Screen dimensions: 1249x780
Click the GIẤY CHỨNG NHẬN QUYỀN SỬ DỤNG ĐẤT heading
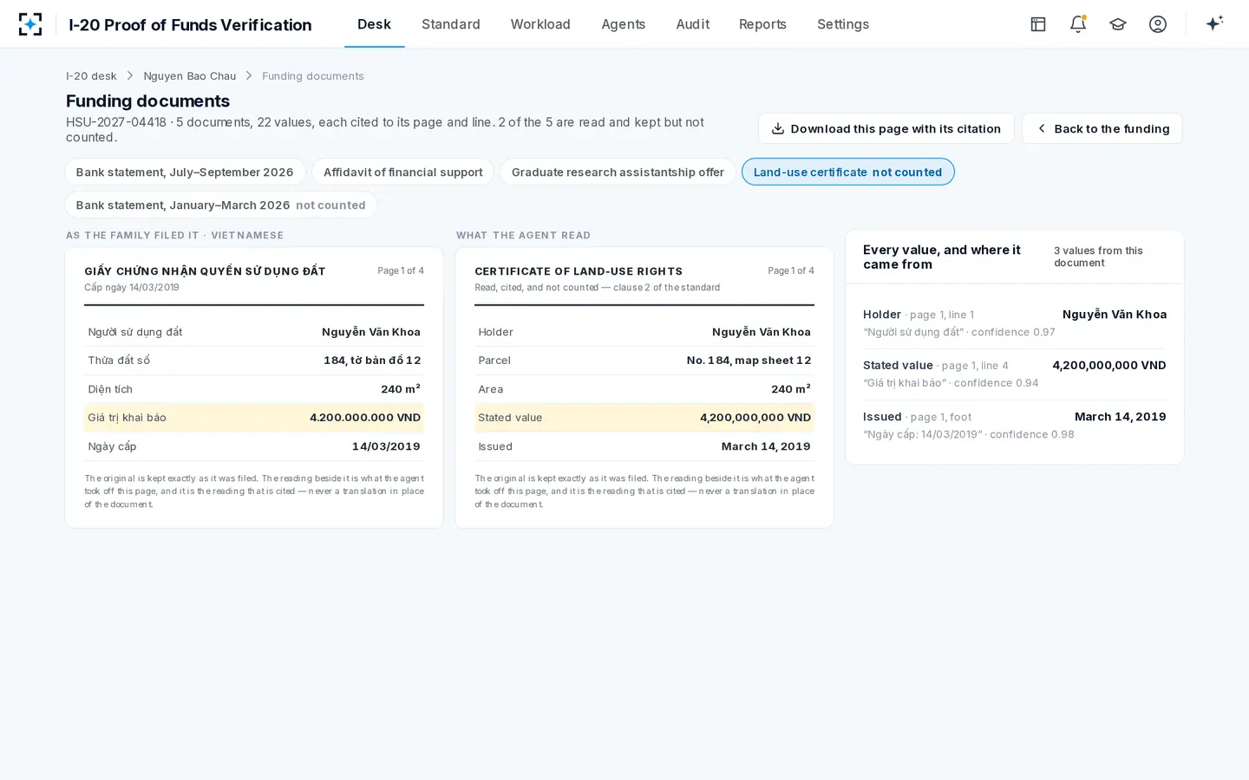(205, 271)
